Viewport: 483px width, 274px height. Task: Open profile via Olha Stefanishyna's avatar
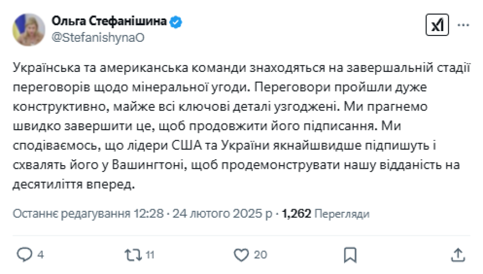(29, 29)
